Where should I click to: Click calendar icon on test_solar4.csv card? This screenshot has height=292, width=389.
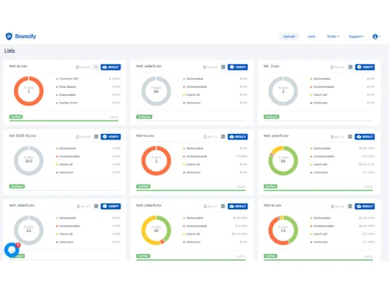[205, 206]
